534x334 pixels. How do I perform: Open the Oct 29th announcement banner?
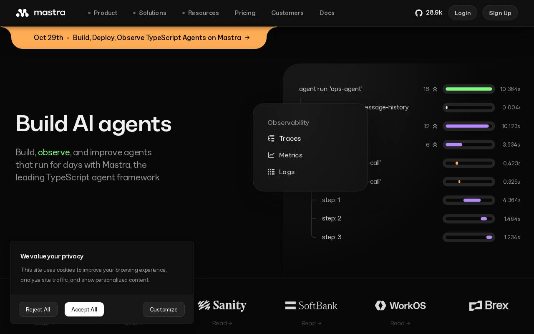(x=139, y=38)
